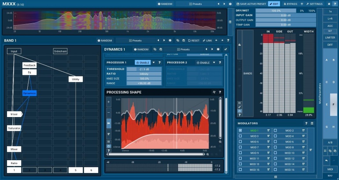
Task: Zoom out on the processing shape graph
Action: [x=109, y=112]
